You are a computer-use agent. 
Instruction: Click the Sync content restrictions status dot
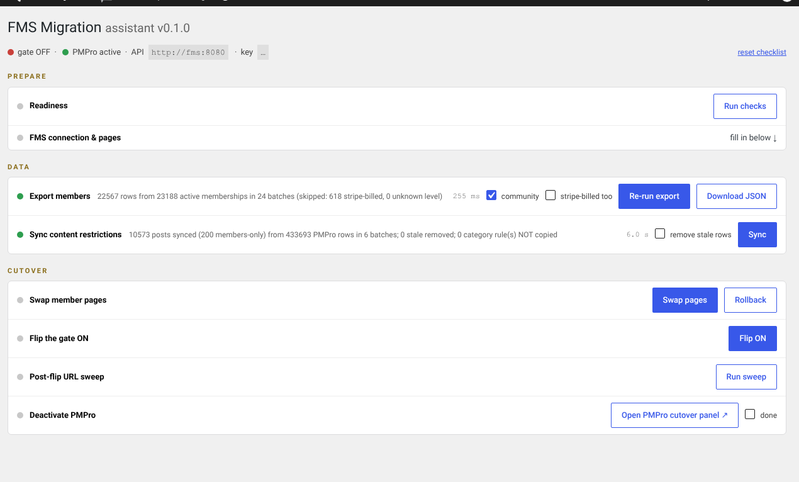[20, 235]
